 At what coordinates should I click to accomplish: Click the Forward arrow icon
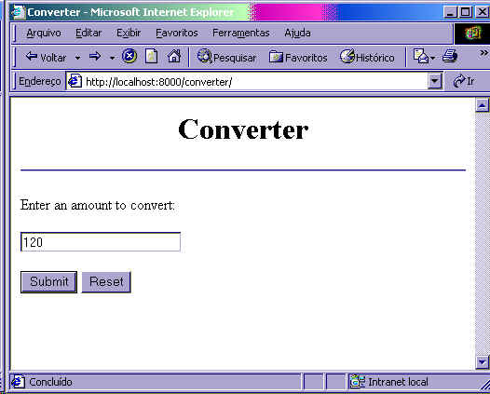pyautogui.click(x=95, y=57)
